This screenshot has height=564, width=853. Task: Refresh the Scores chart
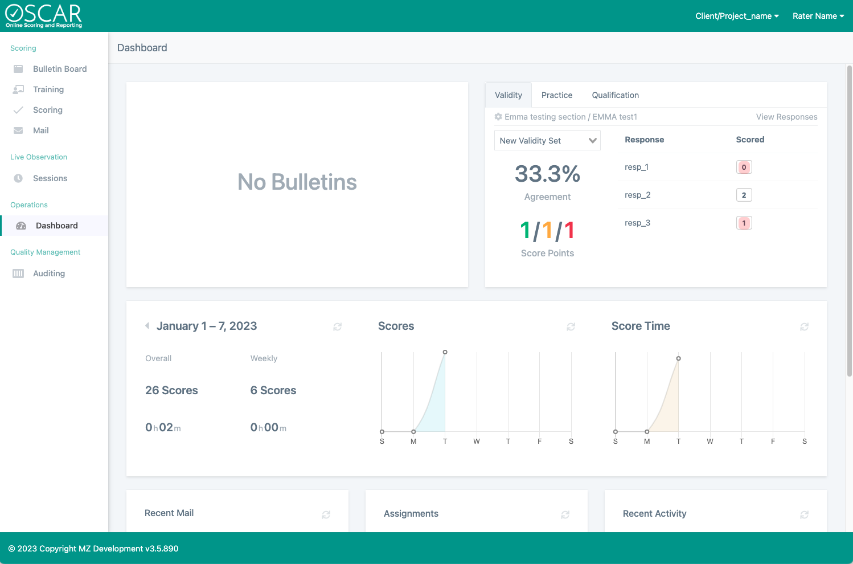point(571,326)
